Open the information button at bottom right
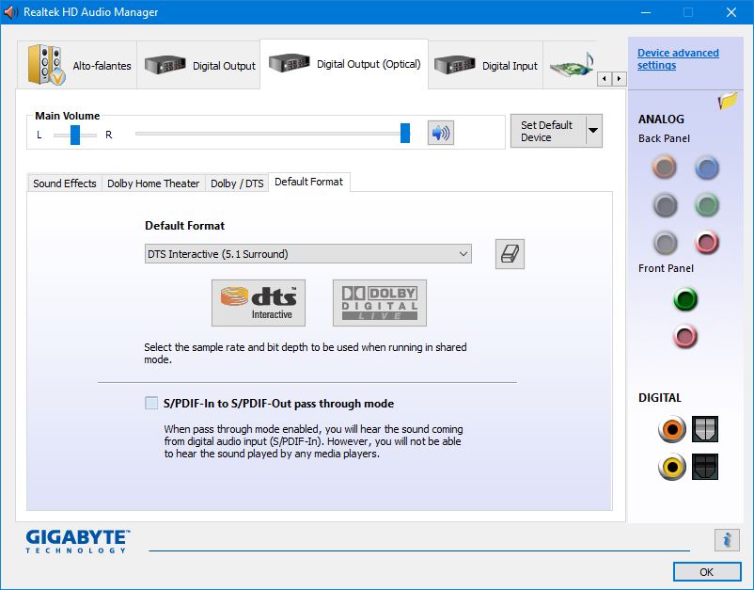 [727, 540]
